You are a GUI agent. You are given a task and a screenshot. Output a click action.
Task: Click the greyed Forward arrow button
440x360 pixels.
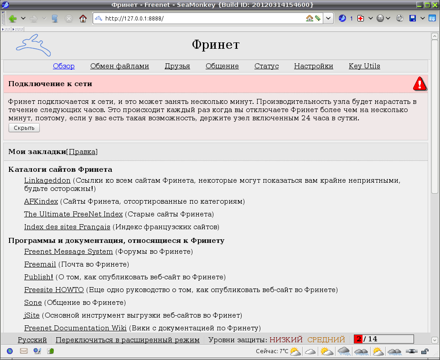[33, 19]
